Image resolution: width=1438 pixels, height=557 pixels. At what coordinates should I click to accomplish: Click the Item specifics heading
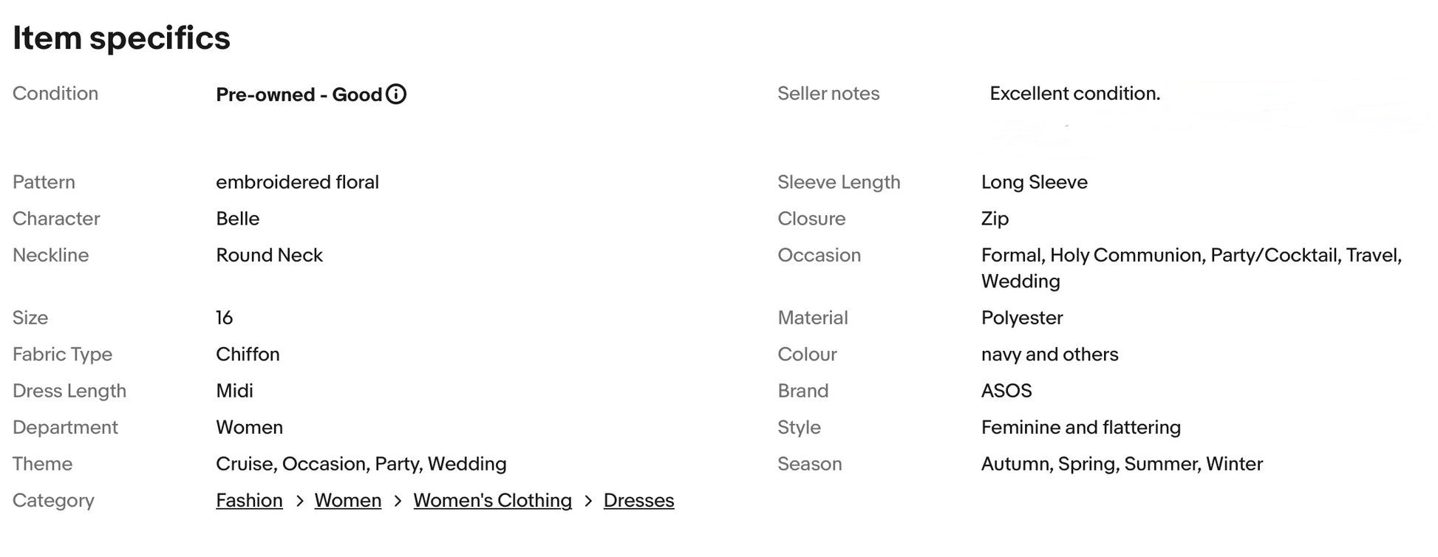tap(121, 38)
